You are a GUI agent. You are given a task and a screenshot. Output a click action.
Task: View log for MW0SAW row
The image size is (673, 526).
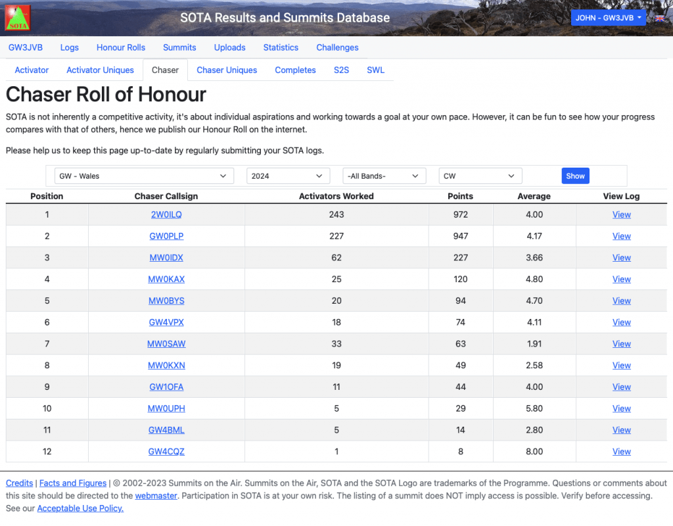pyautogui.click(x=621, y=344)
